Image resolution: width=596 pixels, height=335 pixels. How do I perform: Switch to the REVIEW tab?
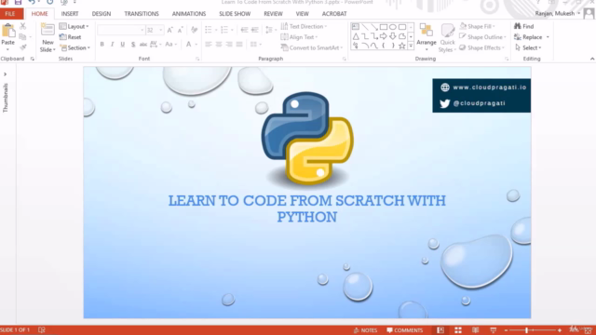point(273,14)
